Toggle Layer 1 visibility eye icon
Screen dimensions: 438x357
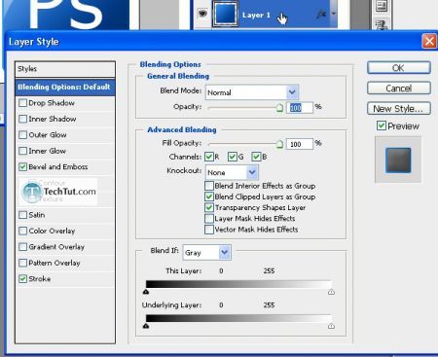pos(202,13)
